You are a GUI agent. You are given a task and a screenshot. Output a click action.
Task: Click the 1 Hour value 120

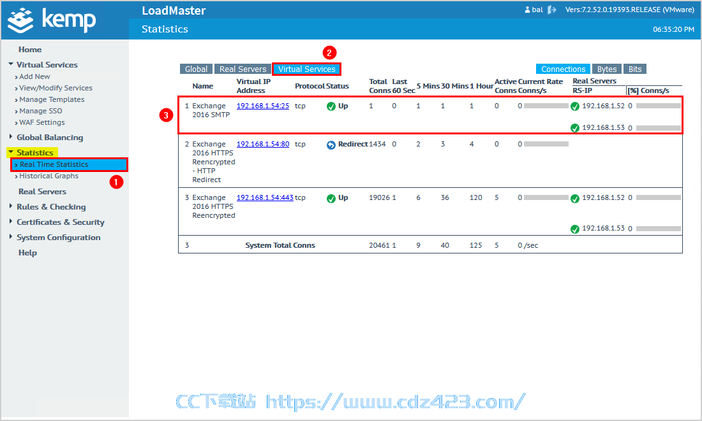click(x=476, y=197)
